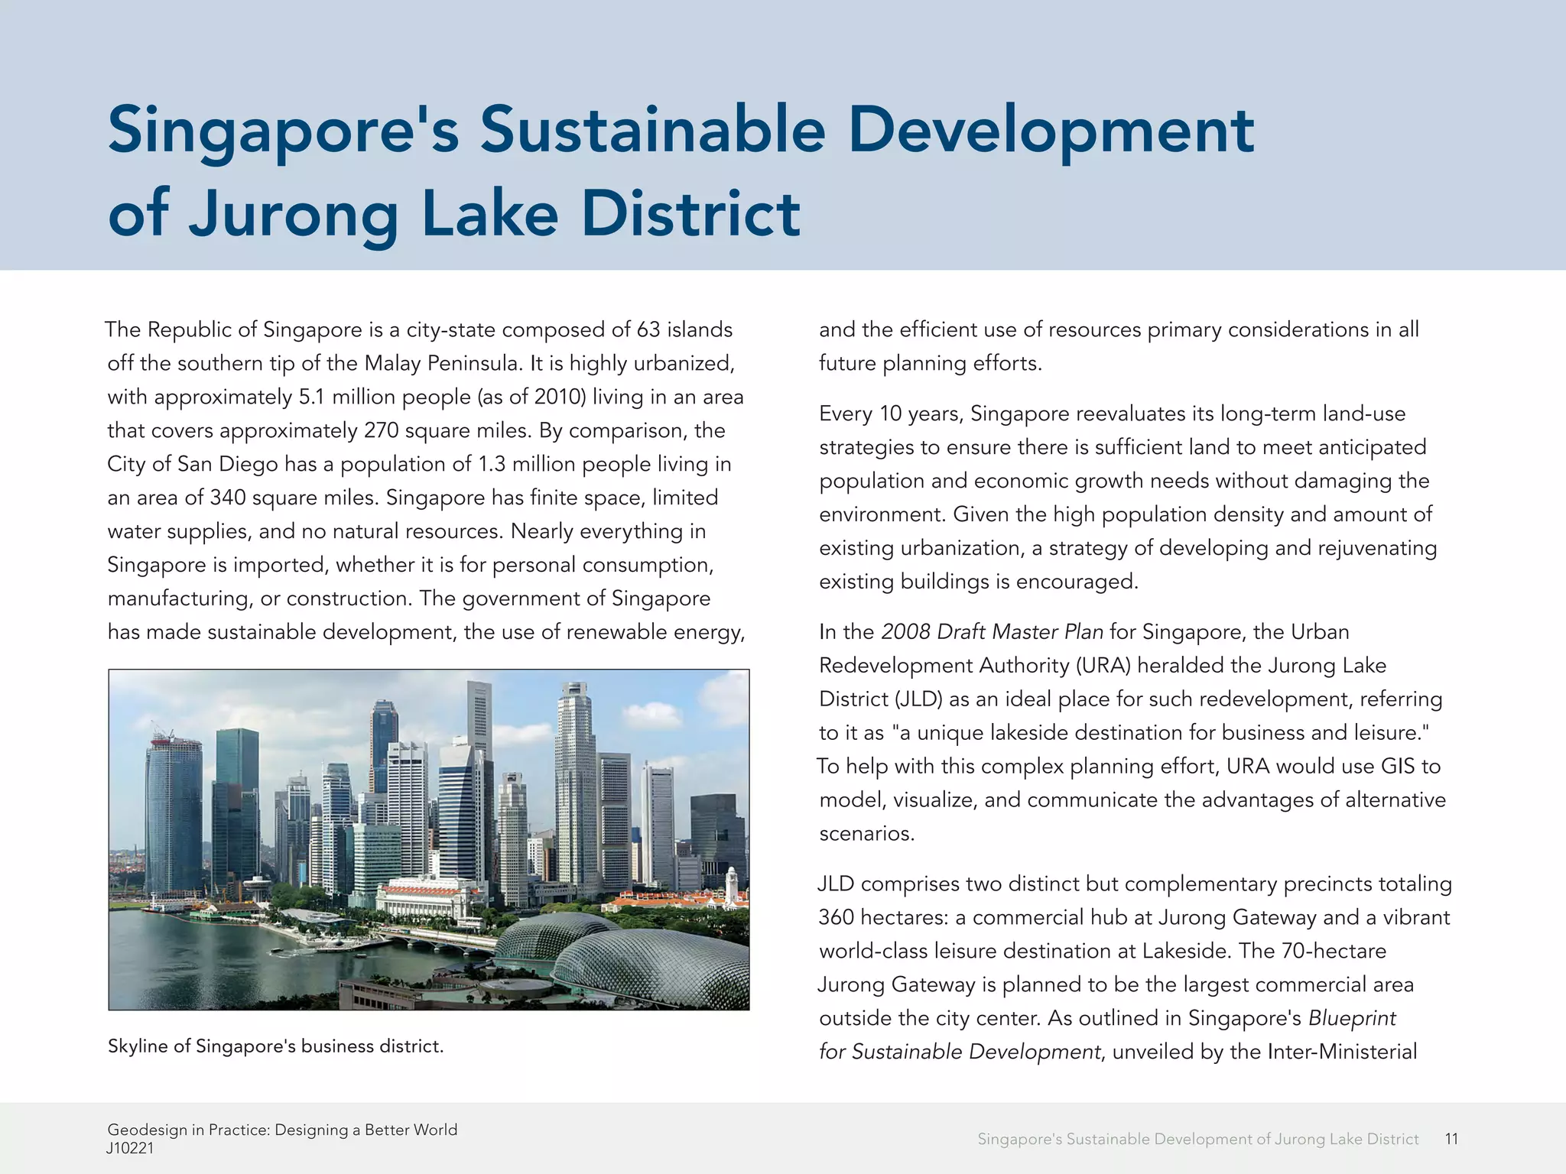1566x1174 pixels.
Task: Click the italic word 'Blueprint' in last paragraph
Action: coord(1352,1018)
